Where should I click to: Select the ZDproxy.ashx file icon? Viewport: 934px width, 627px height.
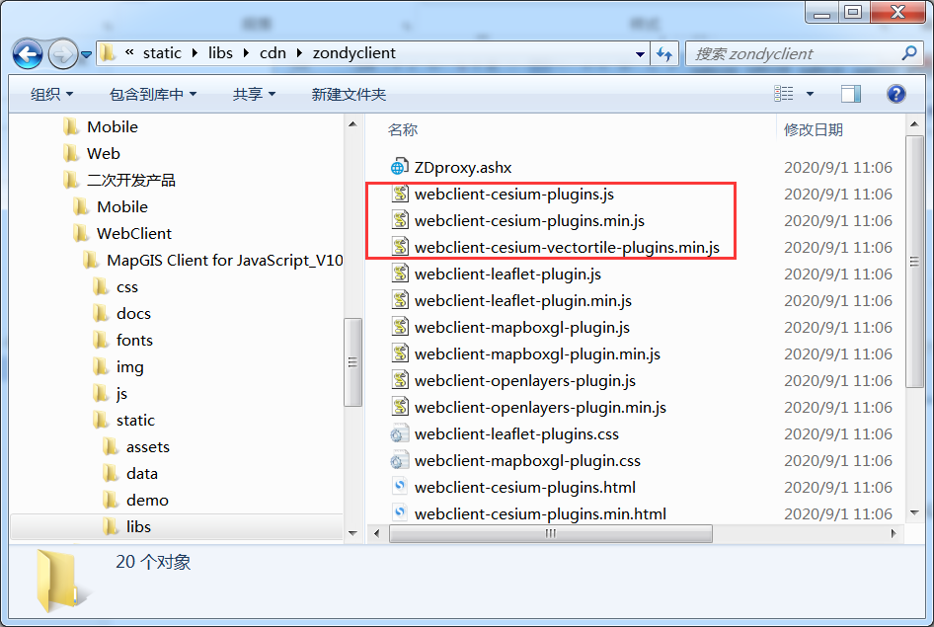click(399, 167)
